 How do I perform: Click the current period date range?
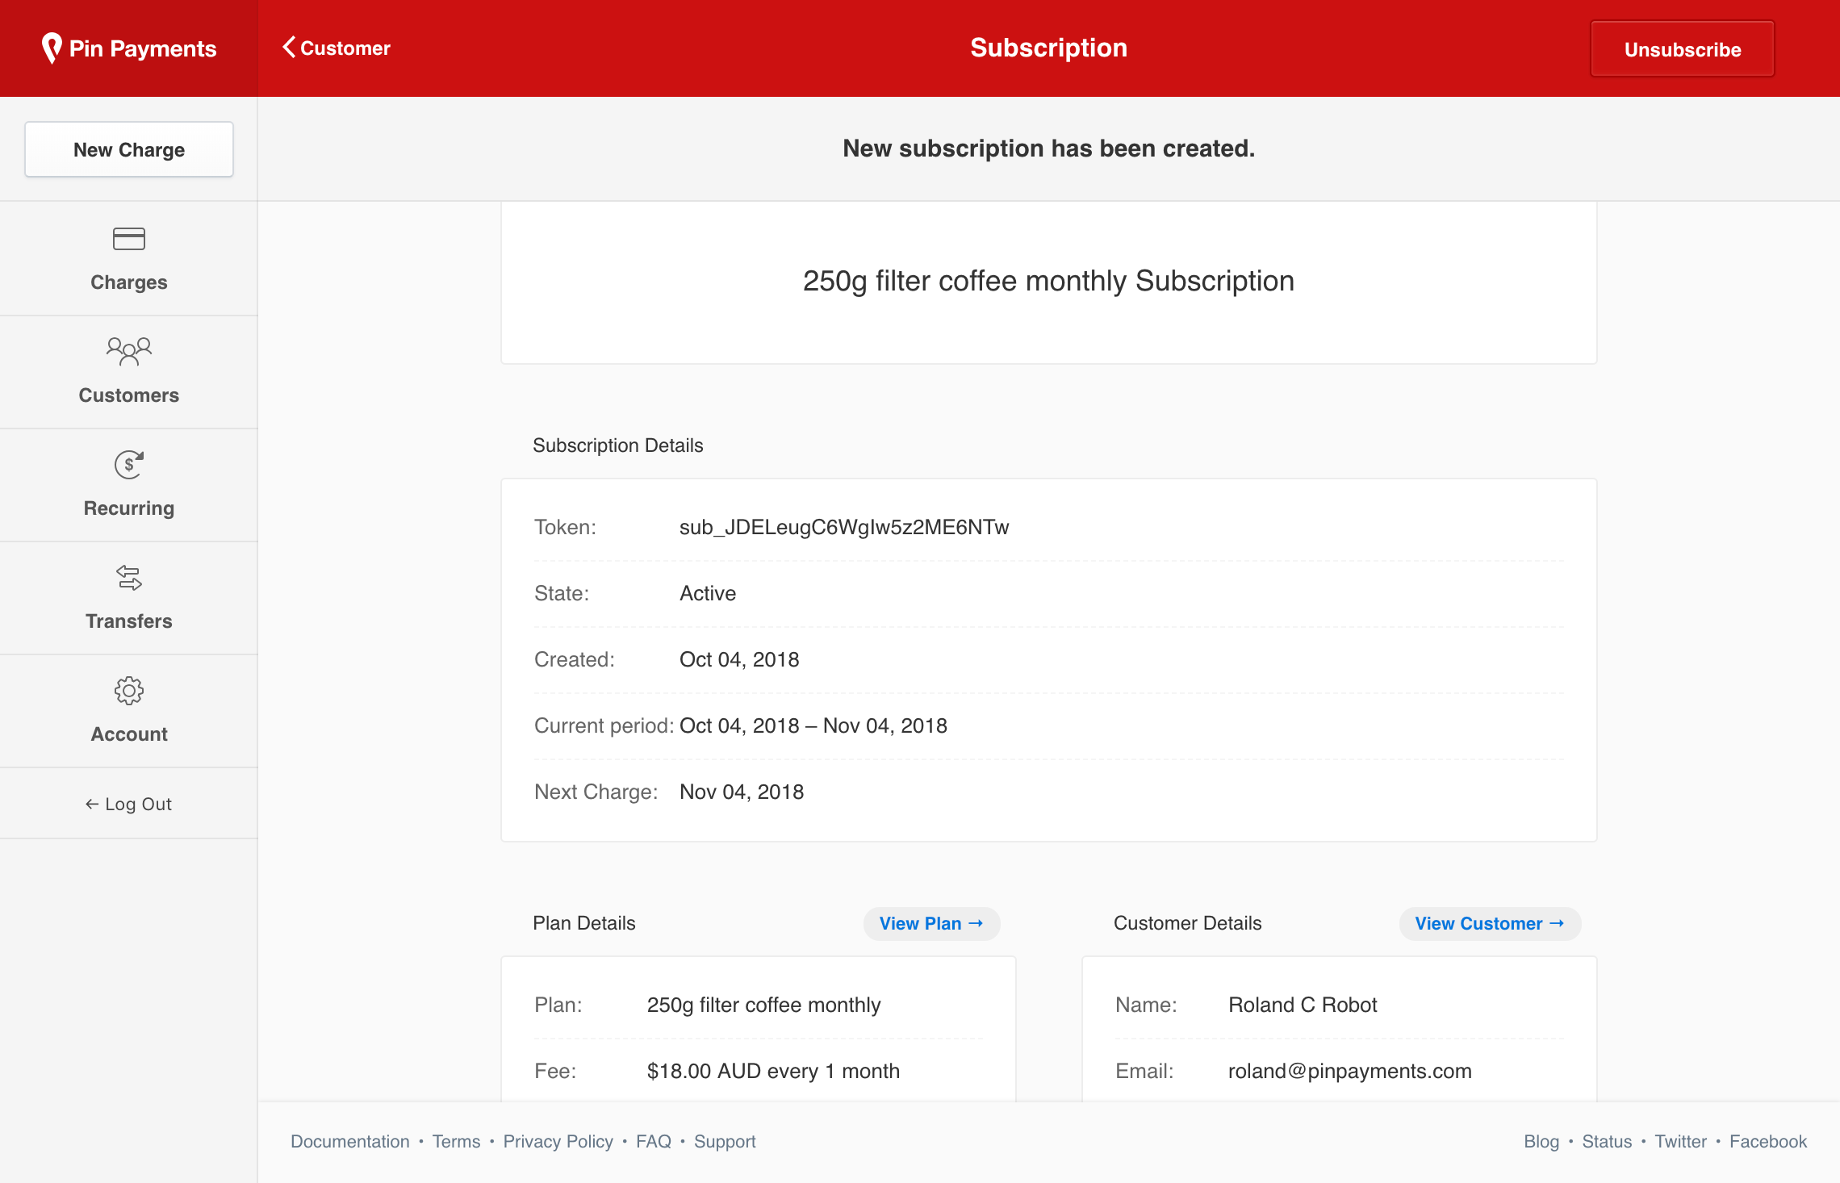pyautogui.click(x=813, y=725)
